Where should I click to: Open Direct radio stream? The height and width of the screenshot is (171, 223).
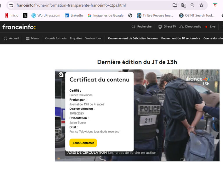[191, 27]
